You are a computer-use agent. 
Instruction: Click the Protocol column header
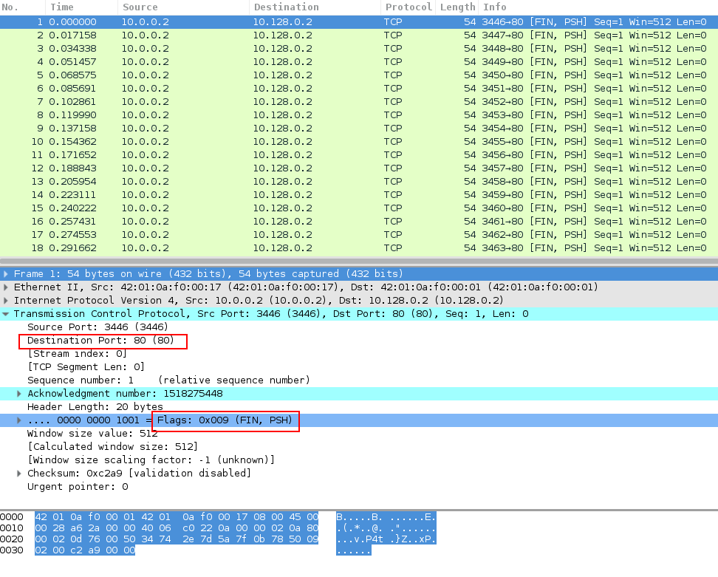408,7
